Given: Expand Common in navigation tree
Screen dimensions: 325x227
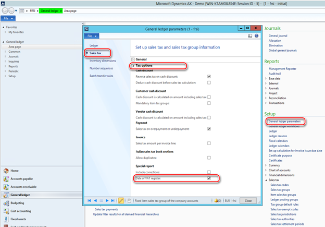Looking at the screenshot, I should (x=5, y=52).
